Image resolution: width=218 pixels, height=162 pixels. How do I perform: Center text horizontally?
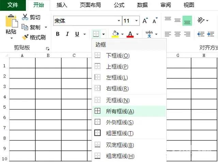(x=177, y=34)
